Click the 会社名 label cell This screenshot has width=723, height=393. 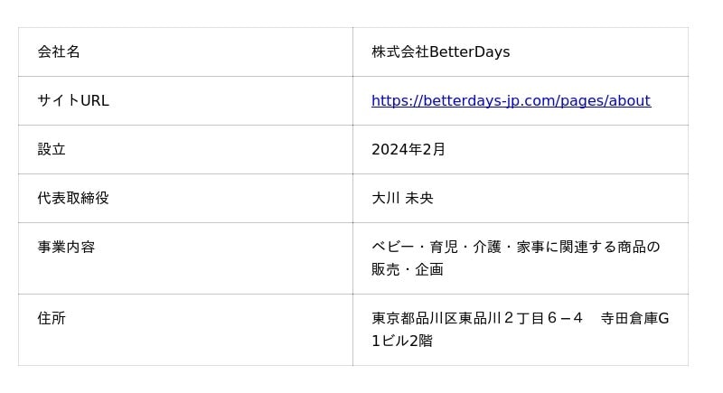[59, 52]
